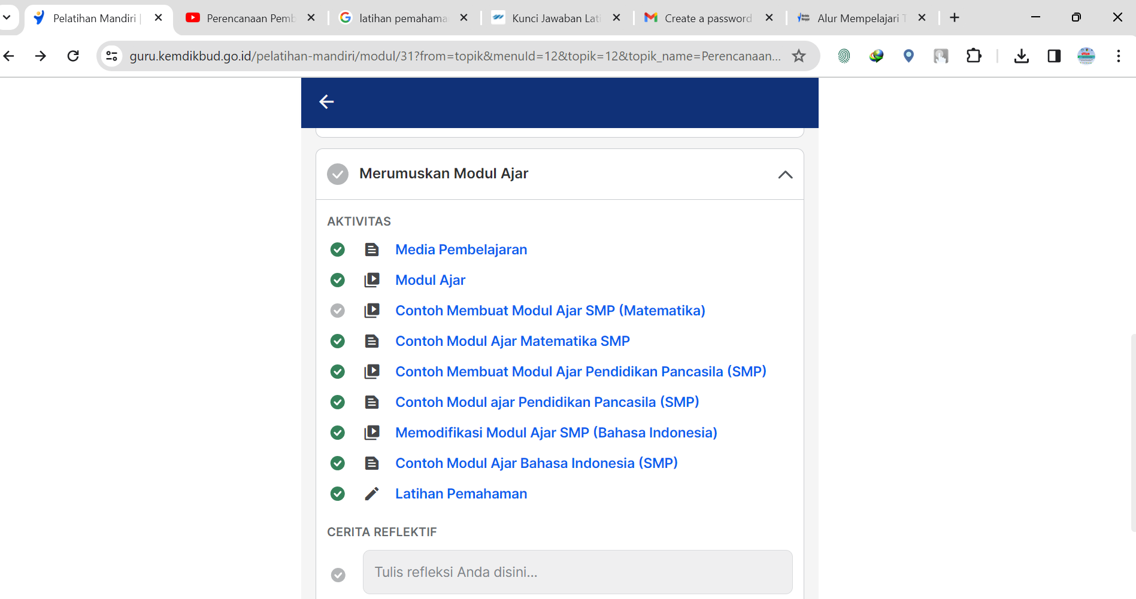Click the document icon beside Media Pembelajaran
The image size is (1136, 599).
pyautogui.click(x=372, y=250)
